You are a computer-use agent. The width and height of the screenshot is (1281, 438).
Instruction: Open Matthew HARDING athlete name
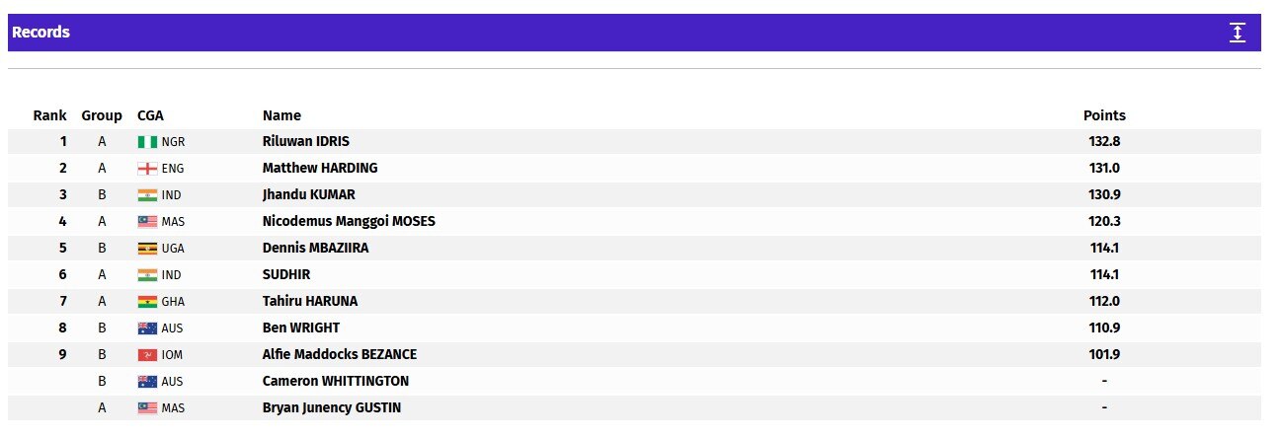click(320, 168)
